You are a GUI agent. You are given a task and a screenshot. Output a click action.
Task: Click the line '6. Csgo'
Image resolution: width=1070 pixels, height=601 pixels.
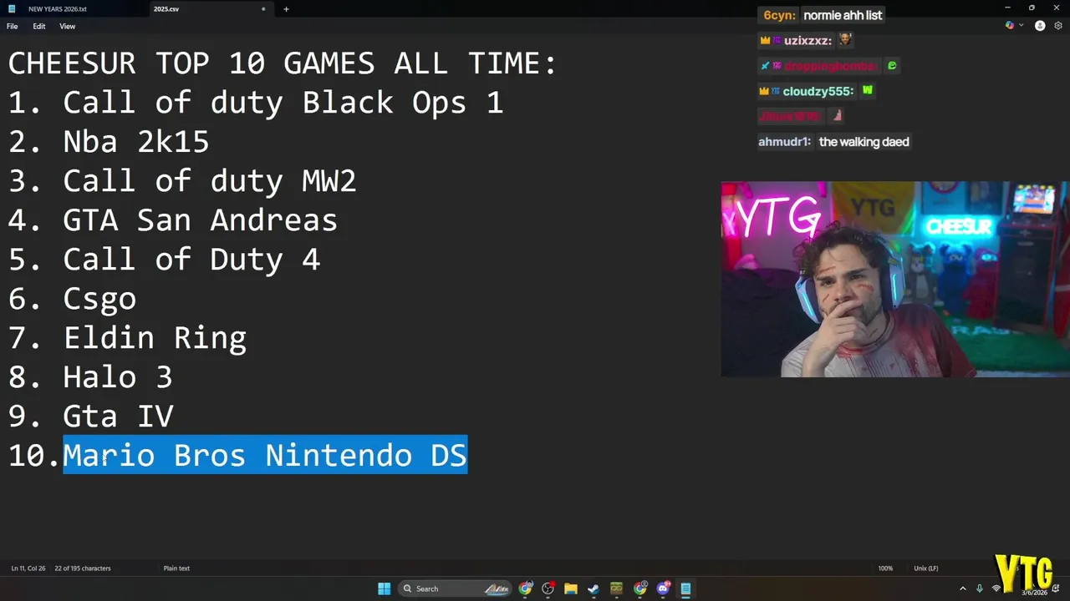click(x=72, y=299)
